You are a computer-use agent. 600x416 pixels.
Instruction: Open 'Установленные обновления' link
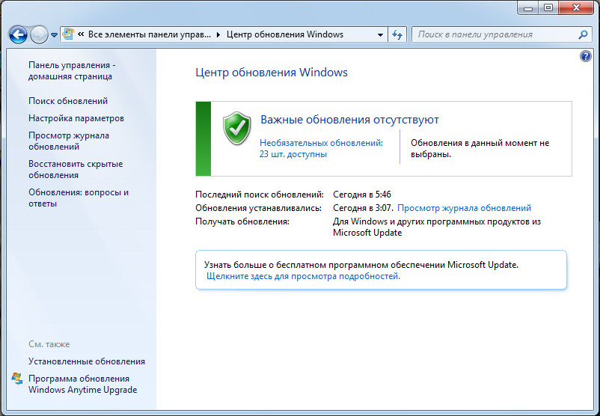click(x=87, y=361)
